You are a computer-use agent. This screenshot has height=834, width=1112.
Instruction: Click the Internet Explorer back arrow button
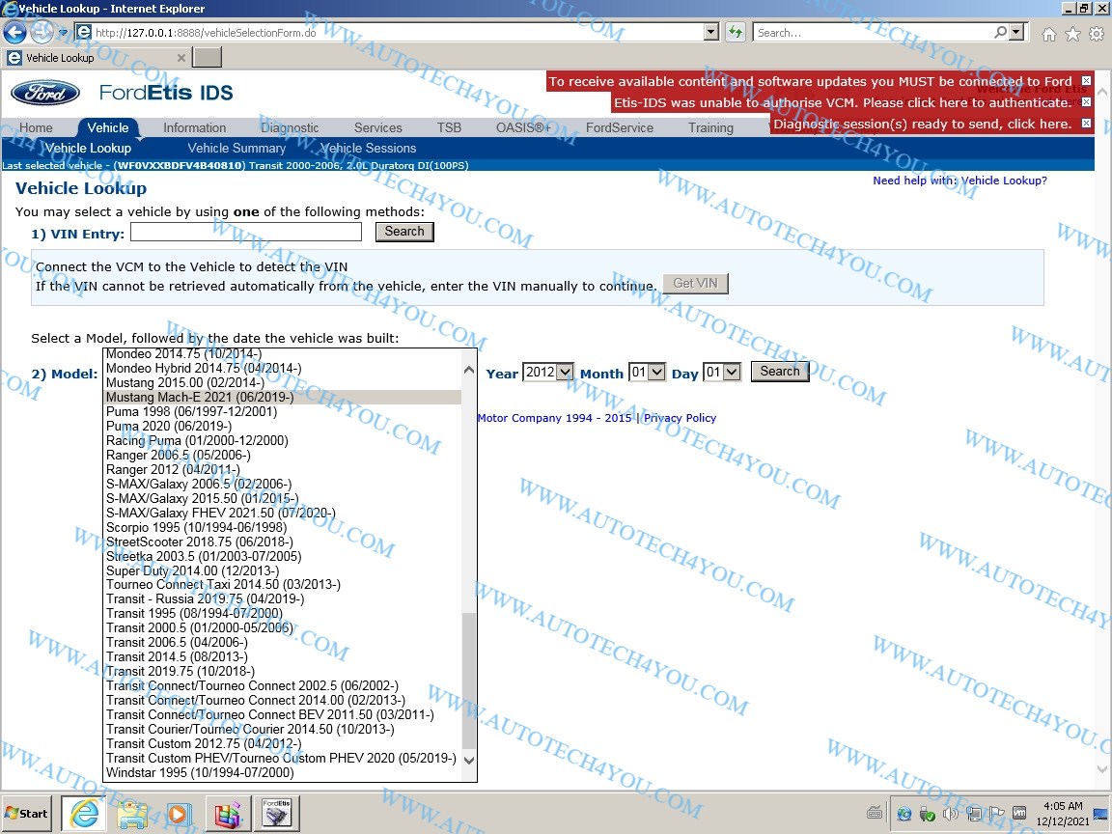coord(14,33)
